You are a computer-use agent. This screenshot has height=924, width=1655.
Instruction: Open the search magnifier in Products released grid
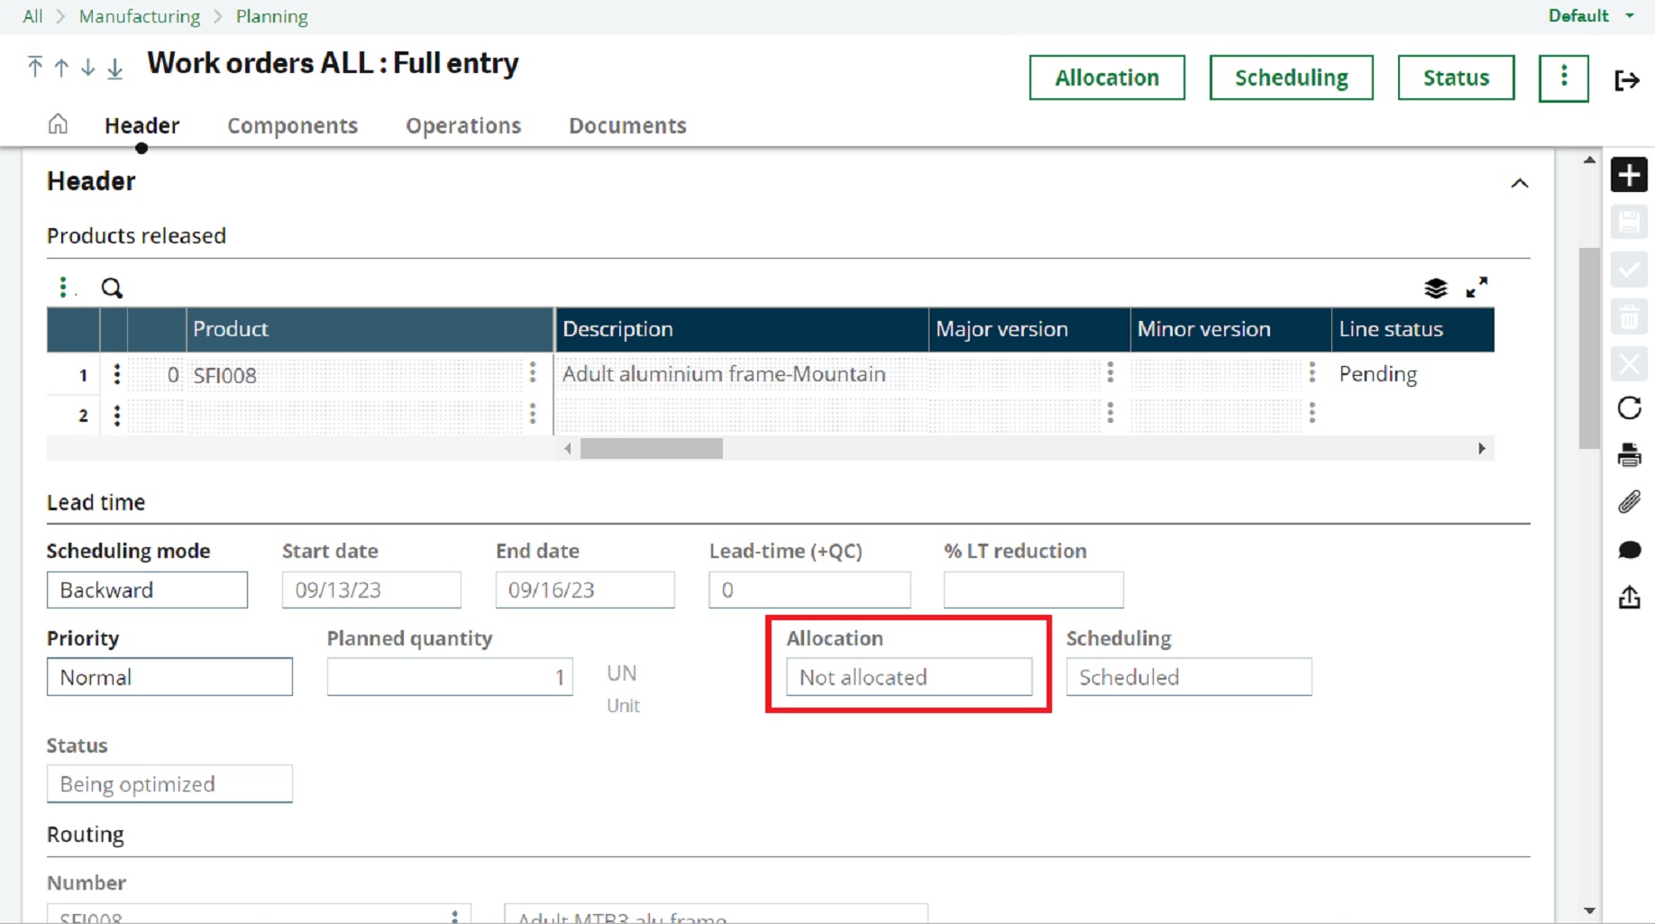point(112,288)
